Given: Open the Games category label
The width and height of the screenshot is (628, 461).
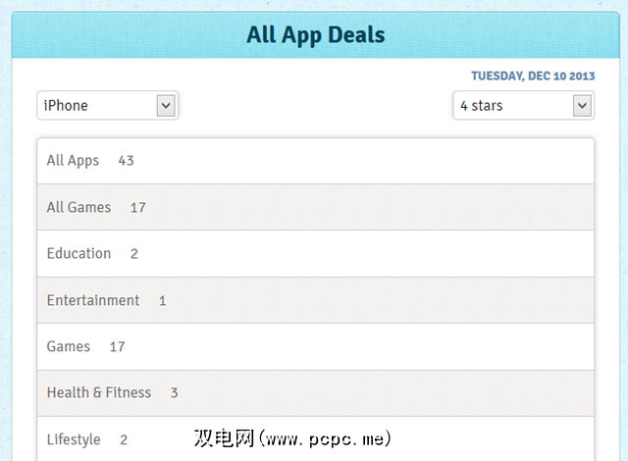Looking at the screenshot, I should [x=69, y=346].
